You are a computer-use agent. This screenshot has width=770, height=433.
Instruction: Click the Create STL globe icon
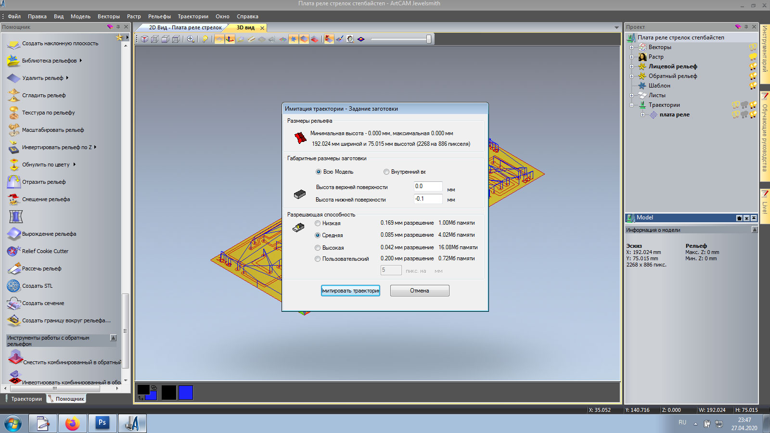pos(14,286)
